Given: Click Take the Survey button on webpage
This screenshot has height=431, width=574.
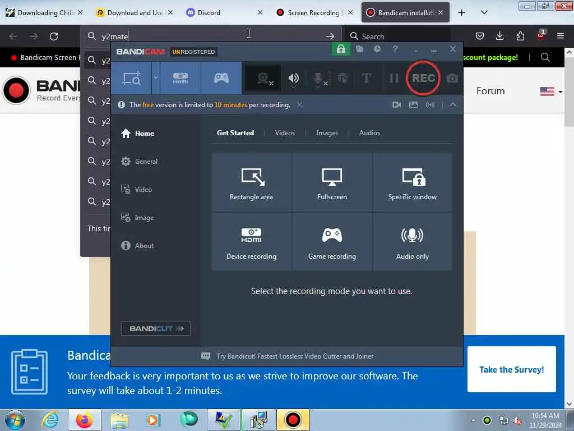Looking at the screenshot, I should coord(511,369).
